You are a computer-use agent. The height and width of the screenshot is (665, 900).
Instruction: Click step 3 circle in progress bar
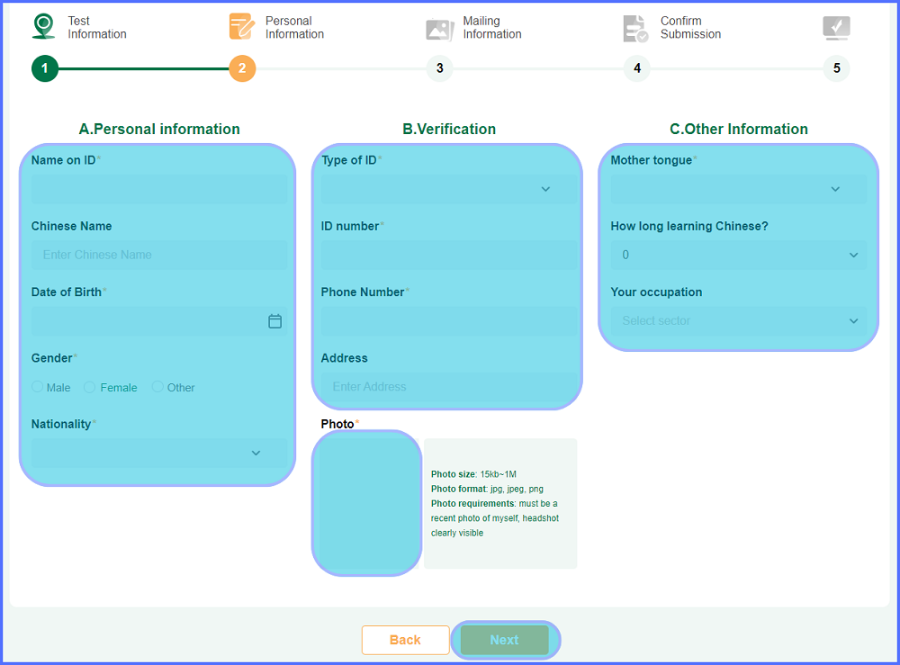439,68
